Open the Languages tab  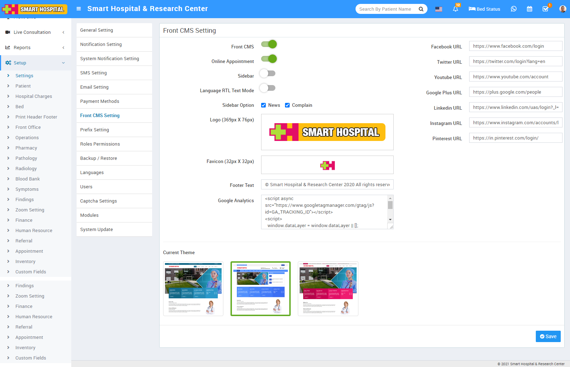[x=114, y=173]
